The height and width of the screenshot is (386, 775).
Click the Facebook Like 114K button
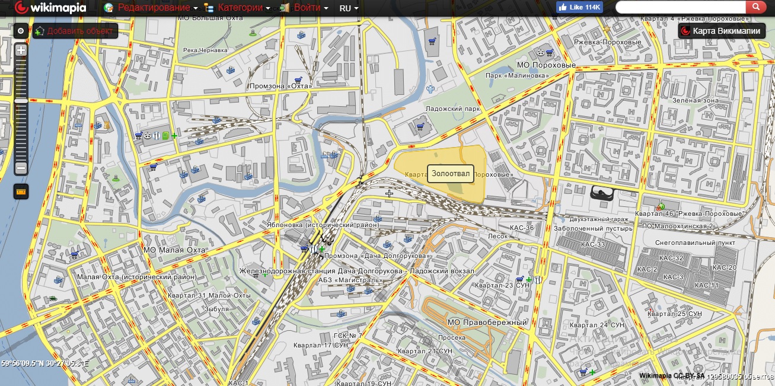click(x=579, y=7)
